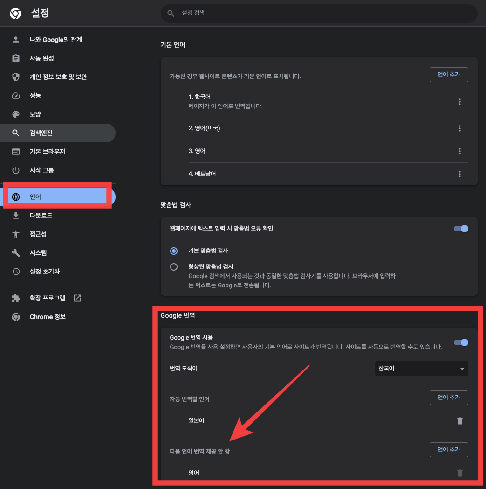The width and height of the screenshot is (486, 489).
Task: Open 개인 정보 보호 및 보안 section
Action: [x=58, y=77]
